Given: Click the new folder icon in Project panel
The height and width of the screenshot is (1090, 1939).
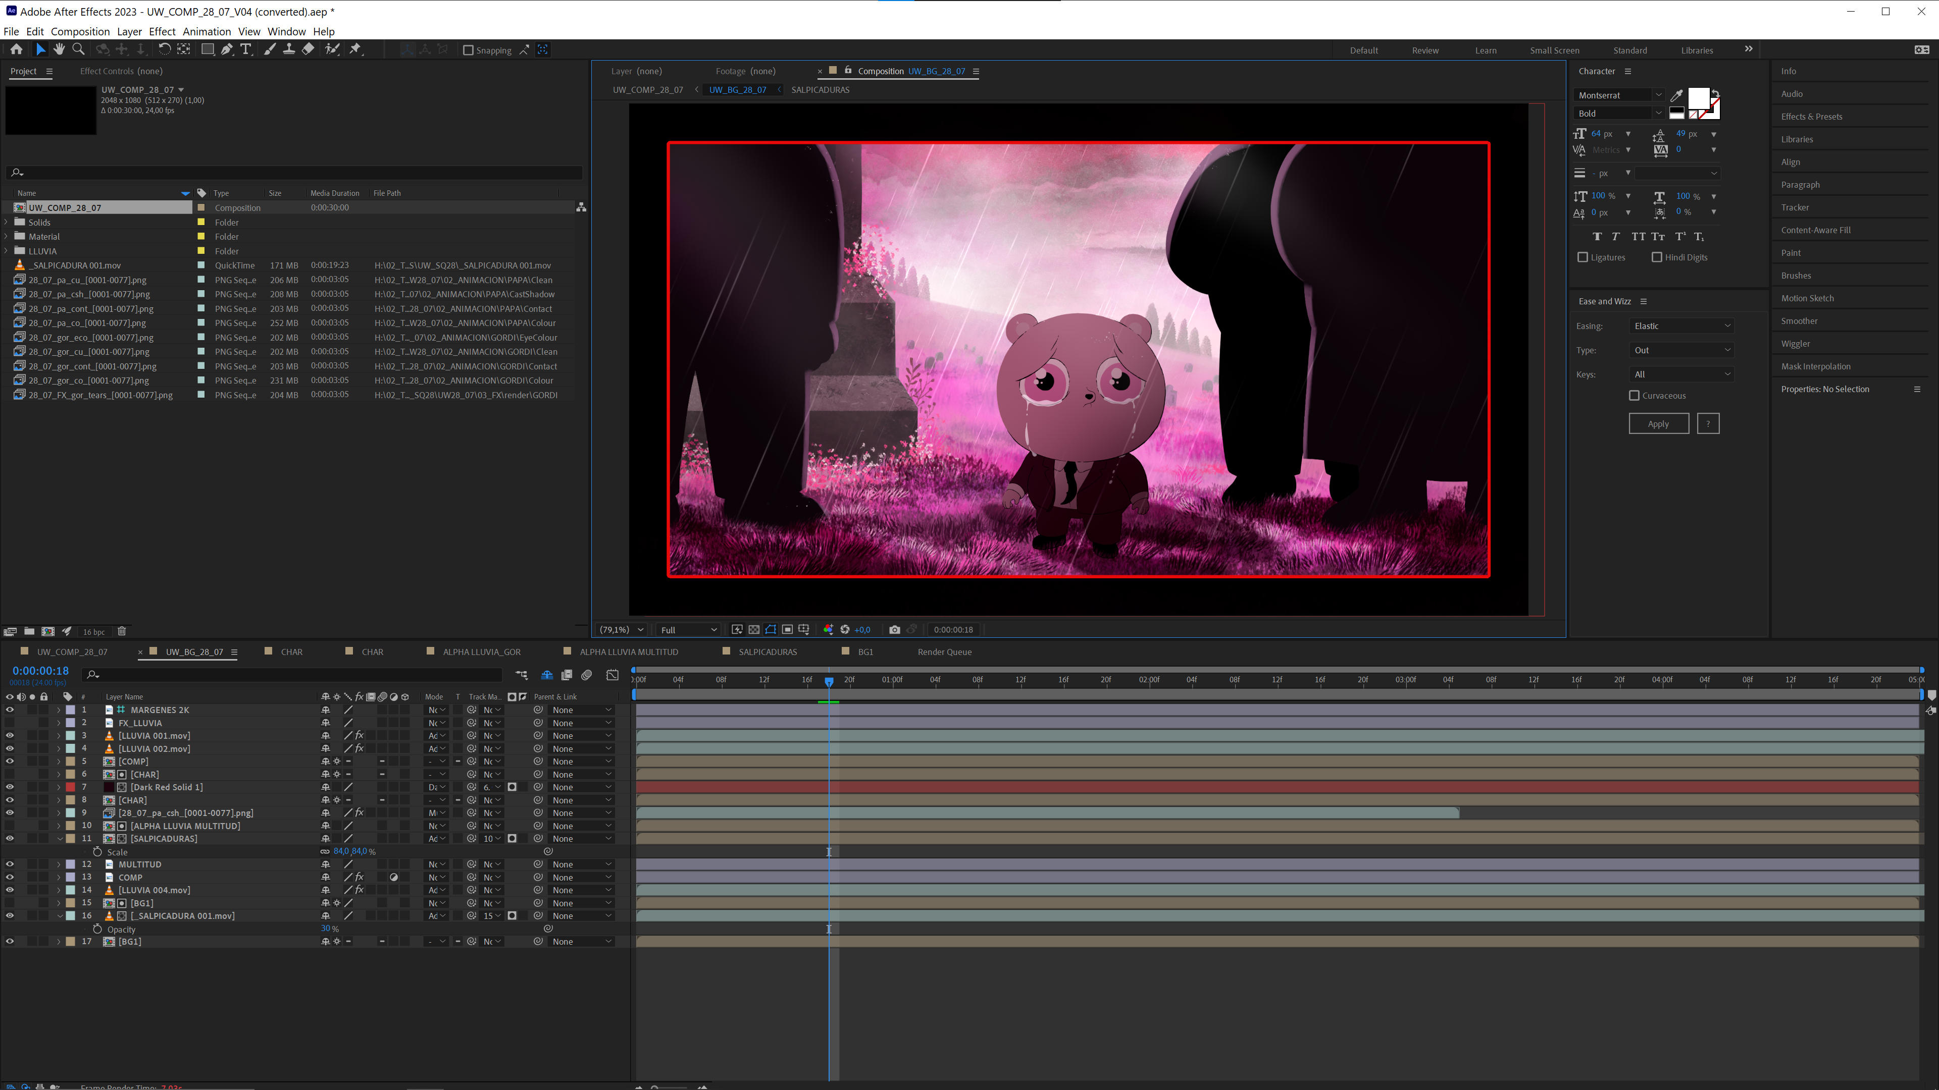Looking at the screenshot, I should [x=29, y=631].
